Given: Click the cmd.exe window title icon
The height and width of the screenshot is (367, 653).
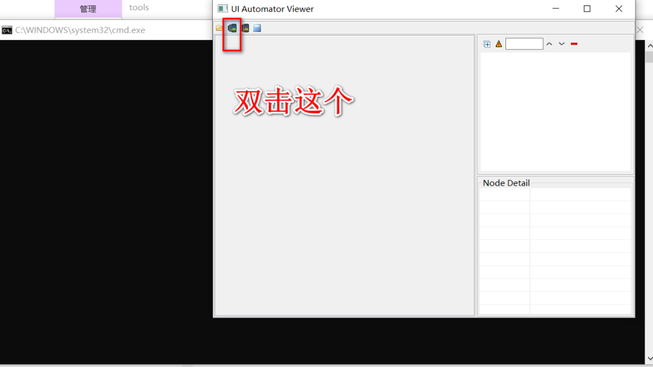Looking at the screenshot, I should 7,30.
